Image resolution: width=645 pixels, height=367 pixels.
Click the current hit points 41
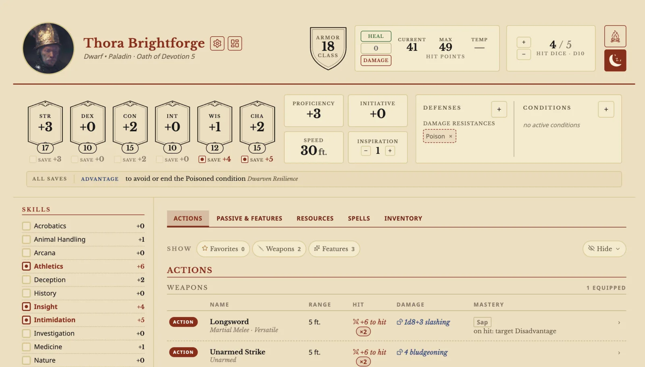point(412,47)
